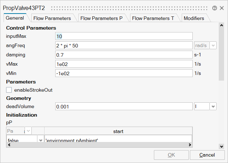Open the deadVolume unit dropdown
The height and width of the screenshot is (163, 228).
213,106
